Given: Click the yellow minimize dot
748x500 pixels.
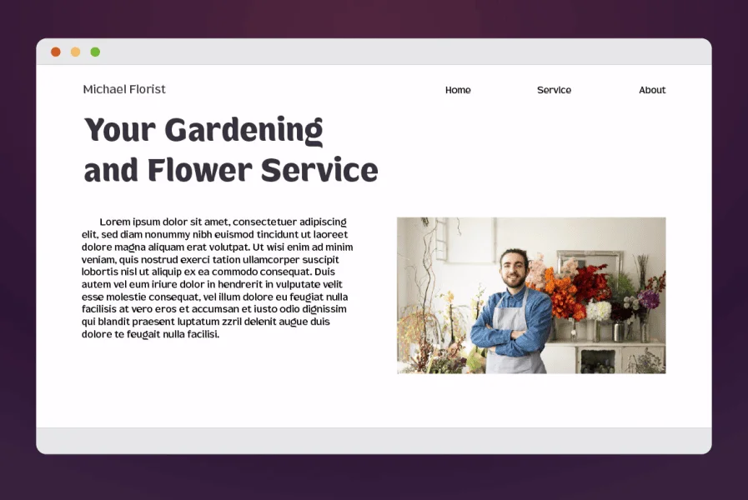Looking at the screenshot, I should click(x=75, y=52).
